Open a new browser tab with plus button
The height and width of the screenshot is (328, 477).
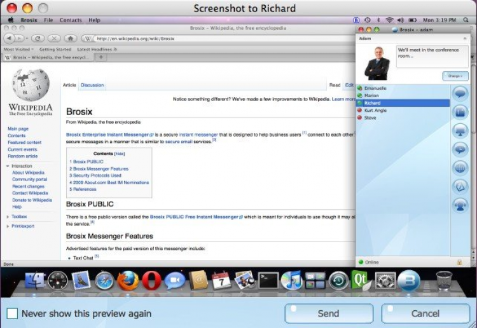coord(101,57)
